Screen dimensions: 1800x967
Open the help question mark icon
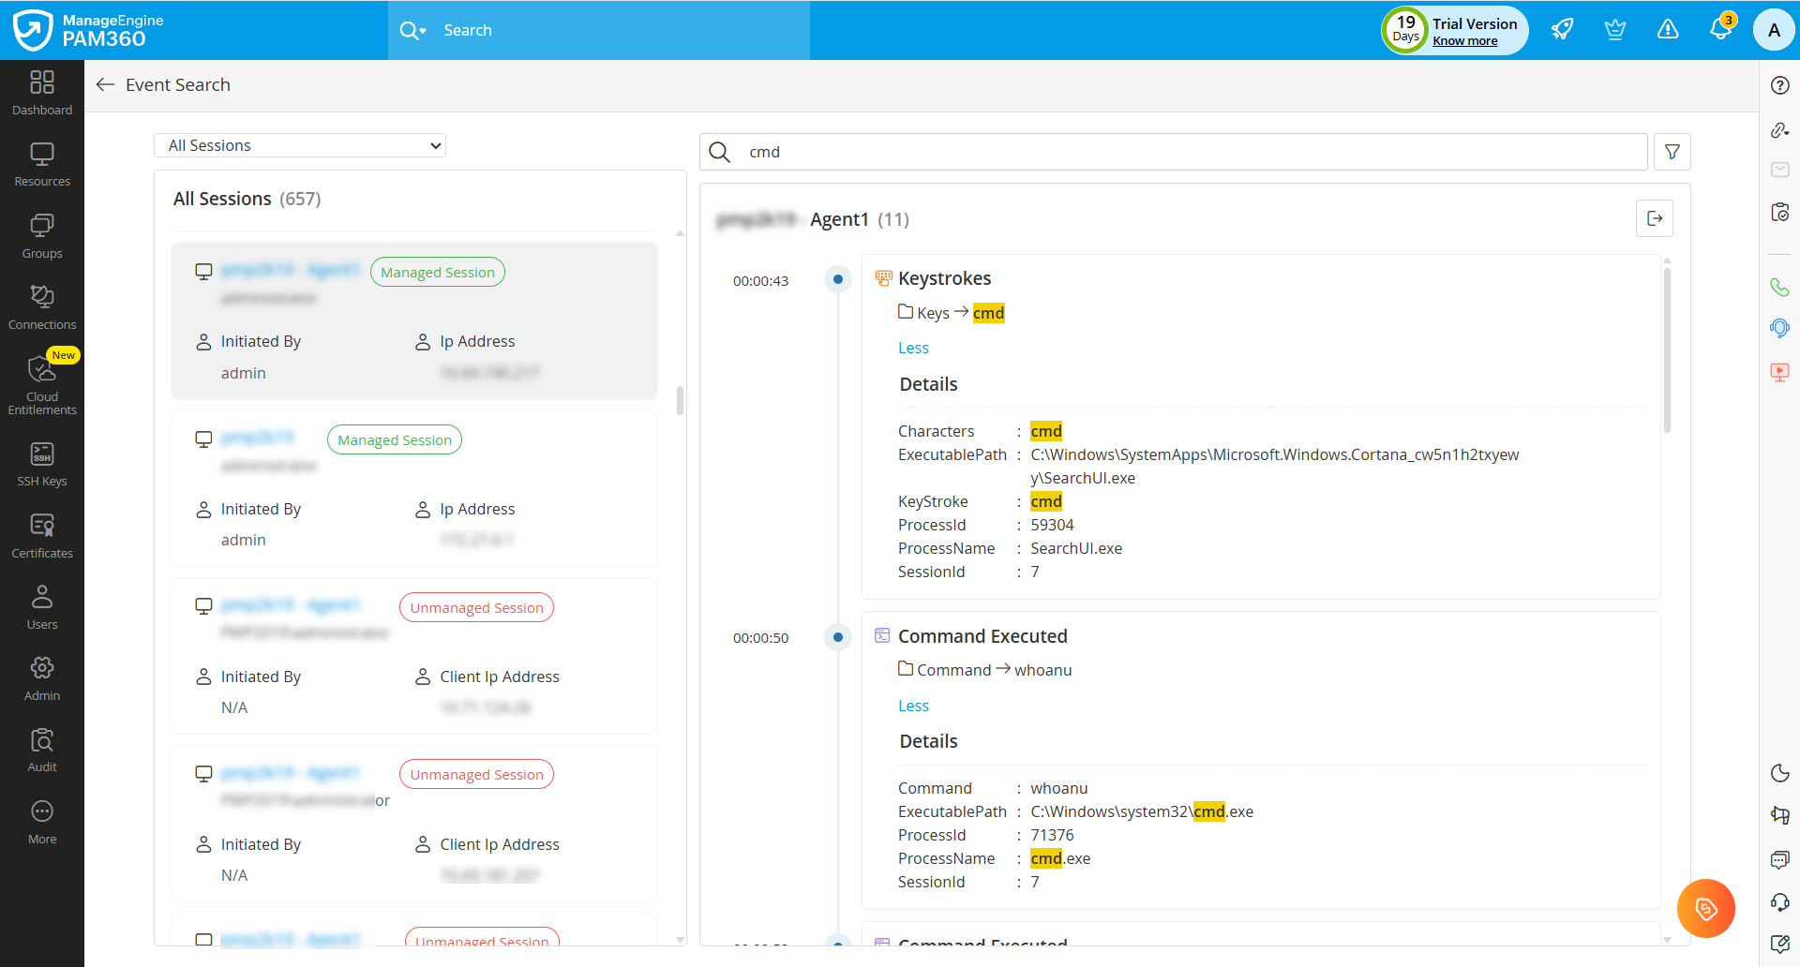[x=1779, y=85]
